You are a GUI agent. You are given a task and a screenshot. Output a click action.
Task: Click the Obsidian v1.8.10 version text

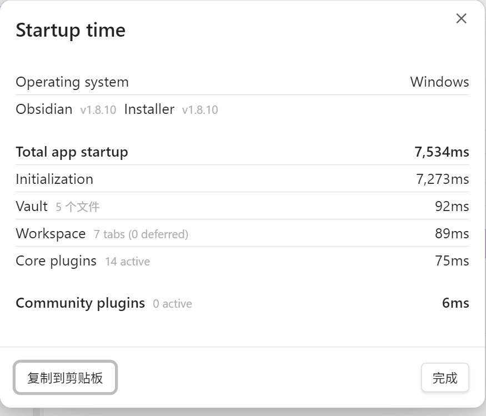(98, 110)
